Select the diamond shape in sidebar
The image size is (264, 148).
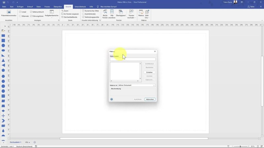(3, 111)
